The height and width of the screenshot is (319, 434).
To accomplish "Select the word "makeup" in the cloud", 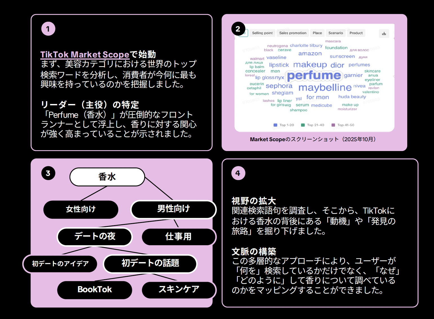I will pyautogui.click(x=310, y=65).
